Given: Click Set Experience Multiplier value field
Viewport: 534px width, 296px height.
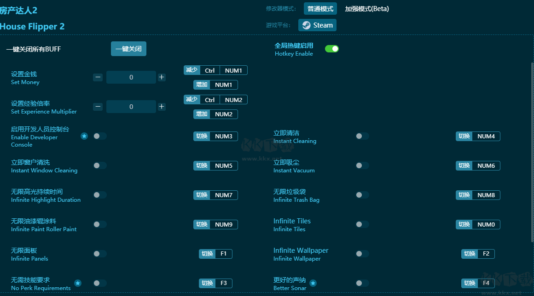Looking at the screenshot, I should coord(131,107).
